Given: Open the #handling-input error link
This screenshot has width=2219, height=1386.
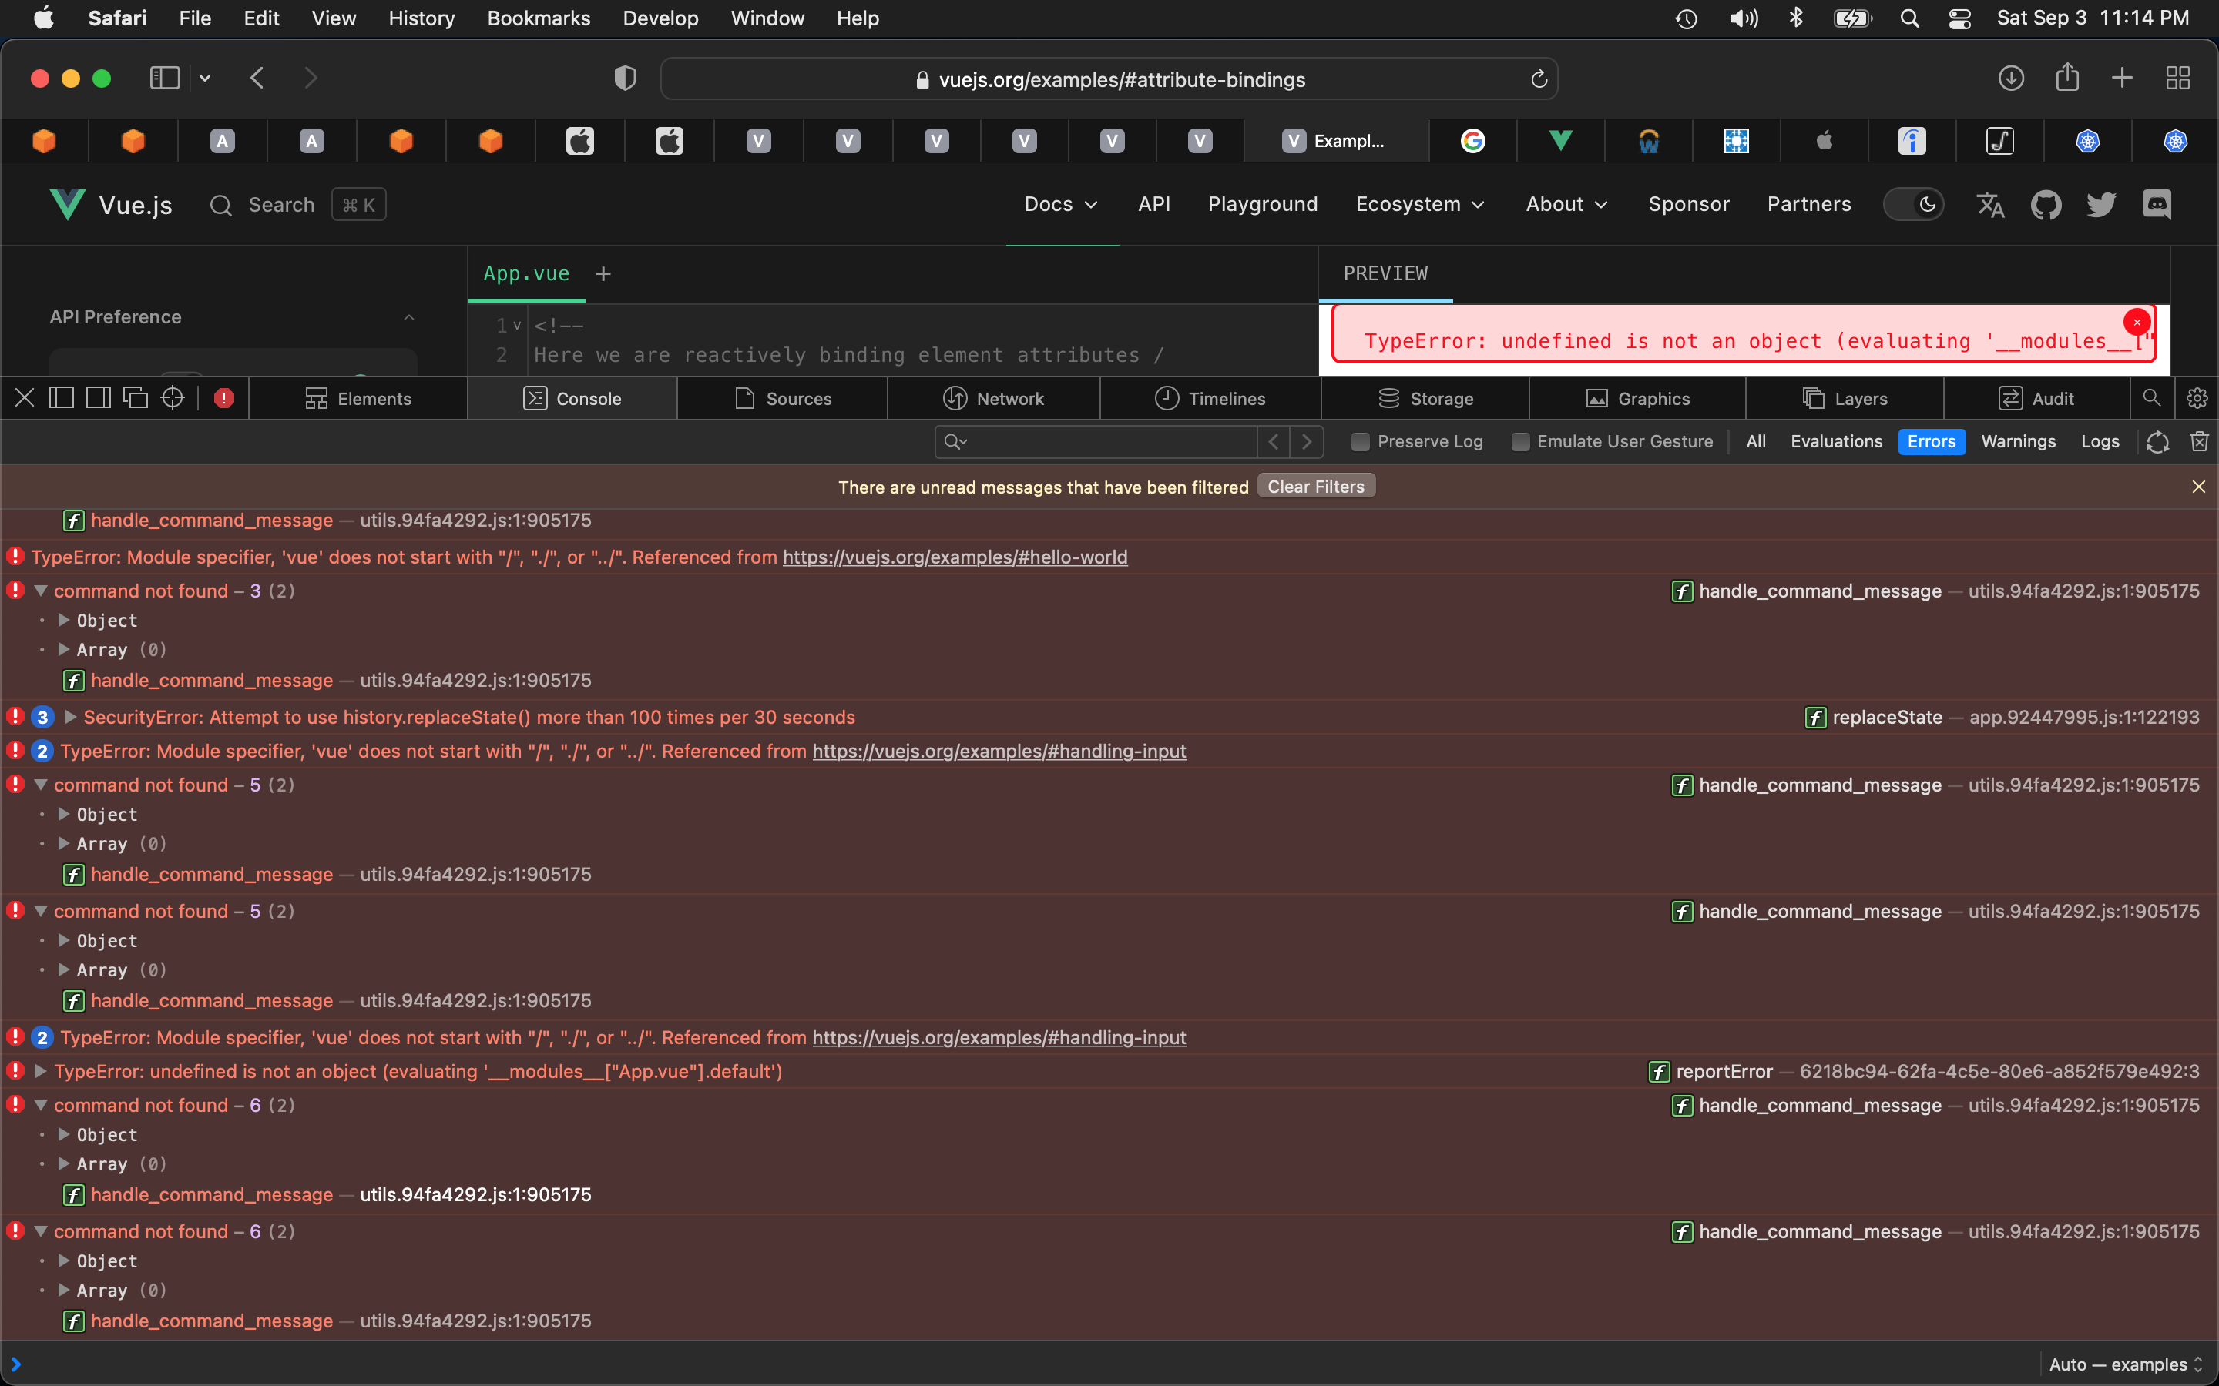Looking at the screenshot, I should 999,751.
